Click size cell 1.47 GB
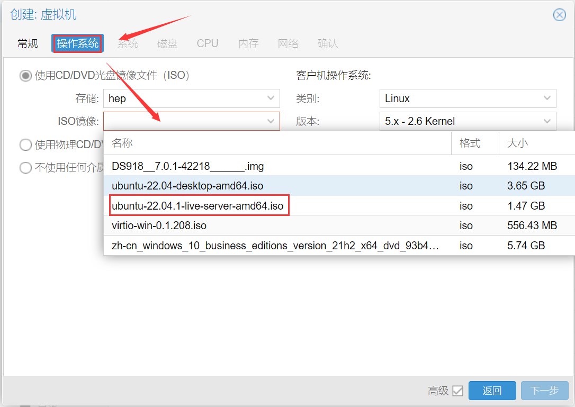575x407 pixels. pyautogui.click(x=526, y=206)
